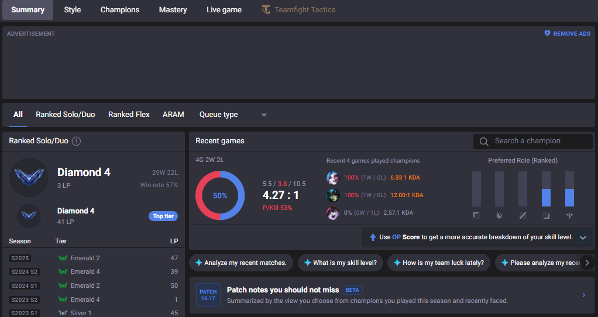Expand patch notes with the right chevron
Screen dimensions: 598x317
pyautogui.click(x=583, y=295)
